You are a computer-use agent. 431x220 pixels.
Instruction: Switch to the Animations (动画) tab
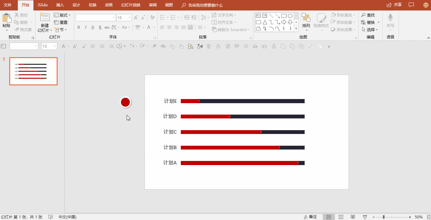(109, 5)
